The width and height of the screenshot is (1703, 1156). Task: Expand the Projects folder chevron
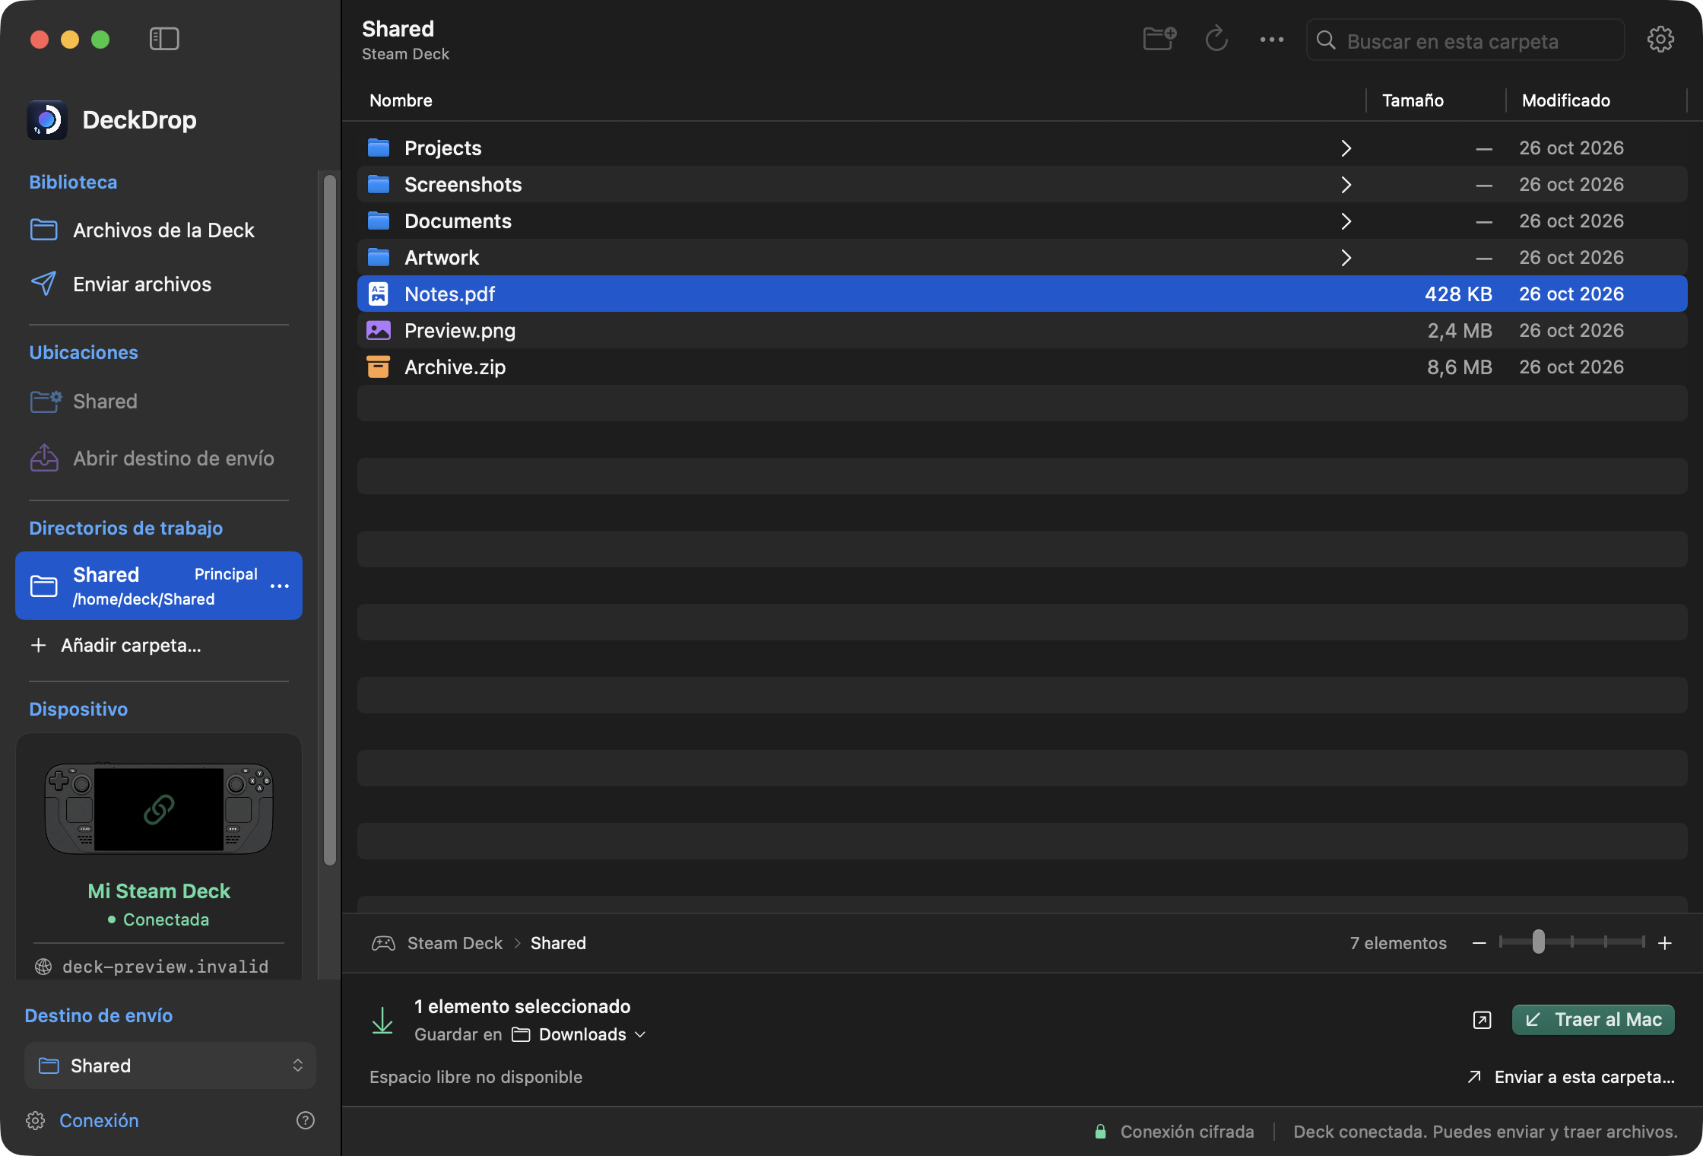[x=1346, y=148]
